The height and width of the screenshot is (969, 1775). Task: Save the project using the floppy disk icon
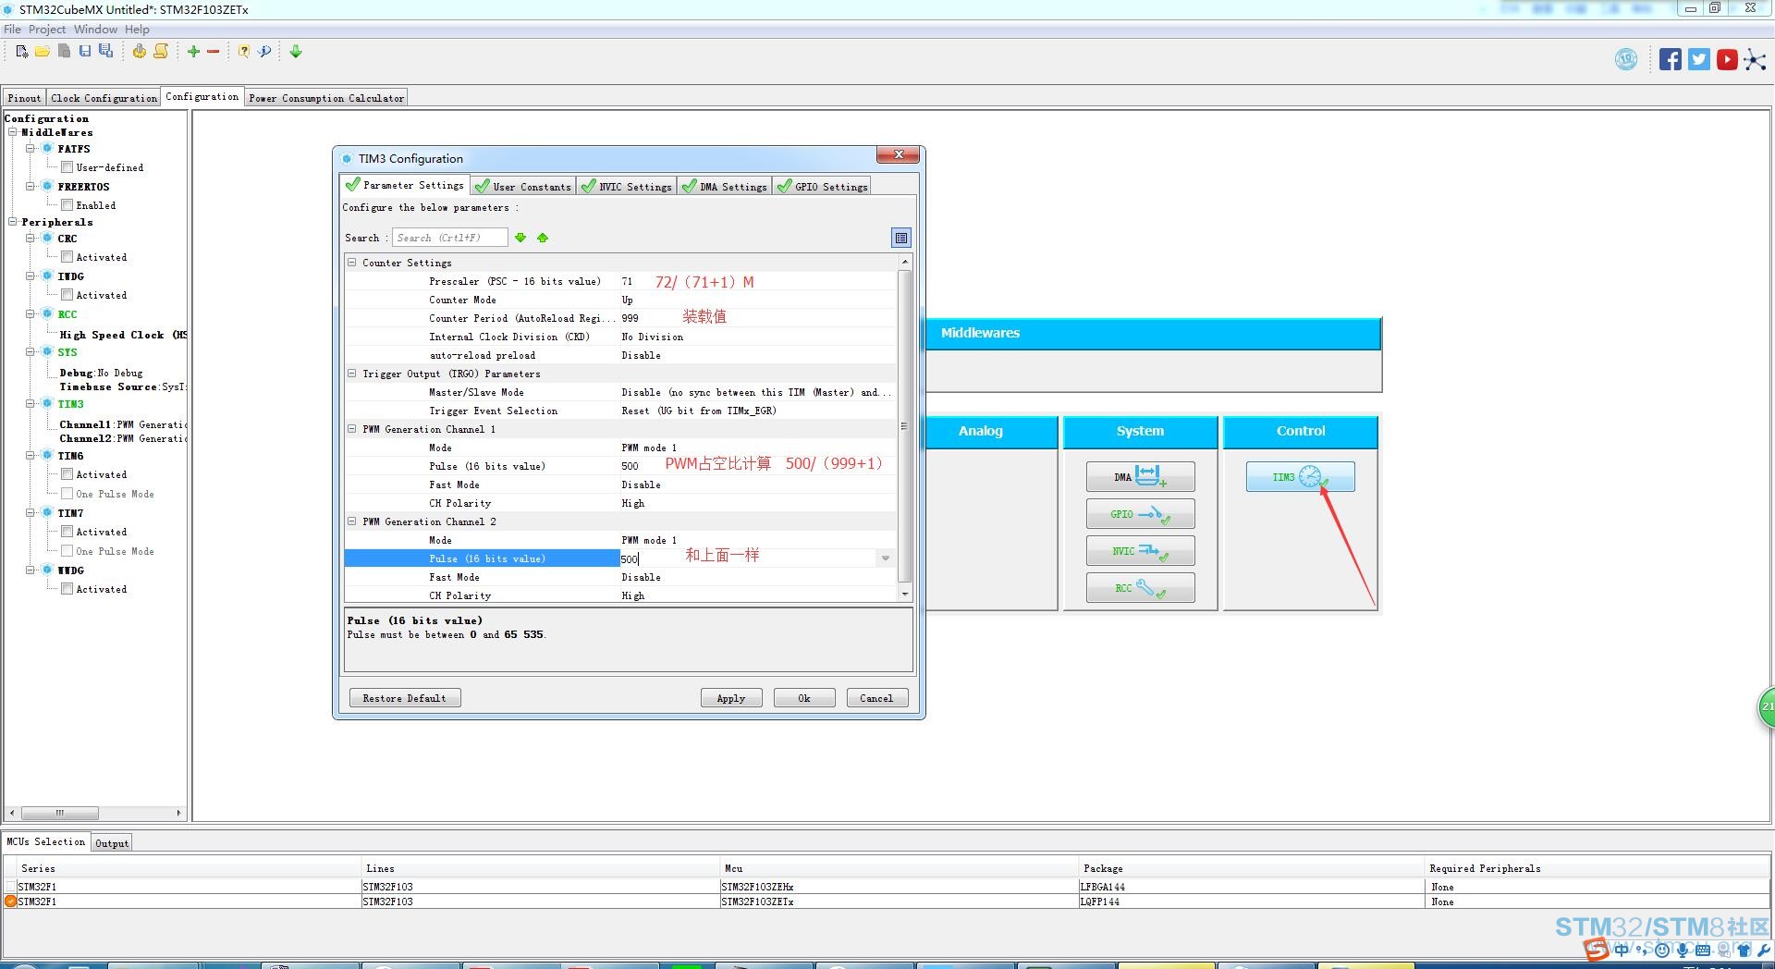tap(85, 52)
